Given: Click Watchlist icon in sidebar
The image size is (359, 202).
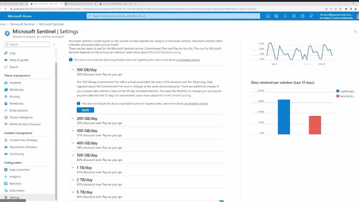Looking at the screenshot, I should click(6, 183).
